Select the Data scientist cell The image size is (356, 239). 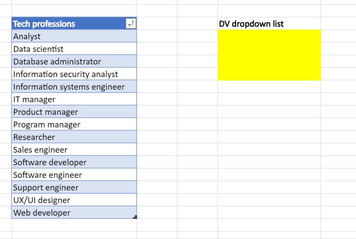click(x=74, y=49)
